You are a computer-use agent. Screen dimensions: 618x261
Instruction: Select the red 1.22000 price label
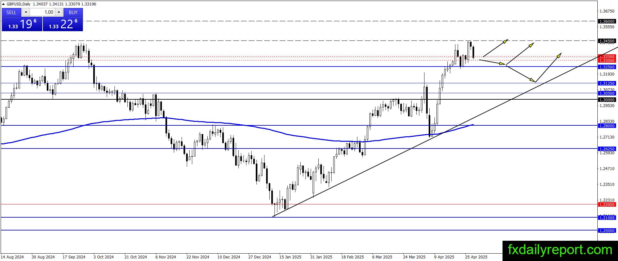[x=607, y=204]
